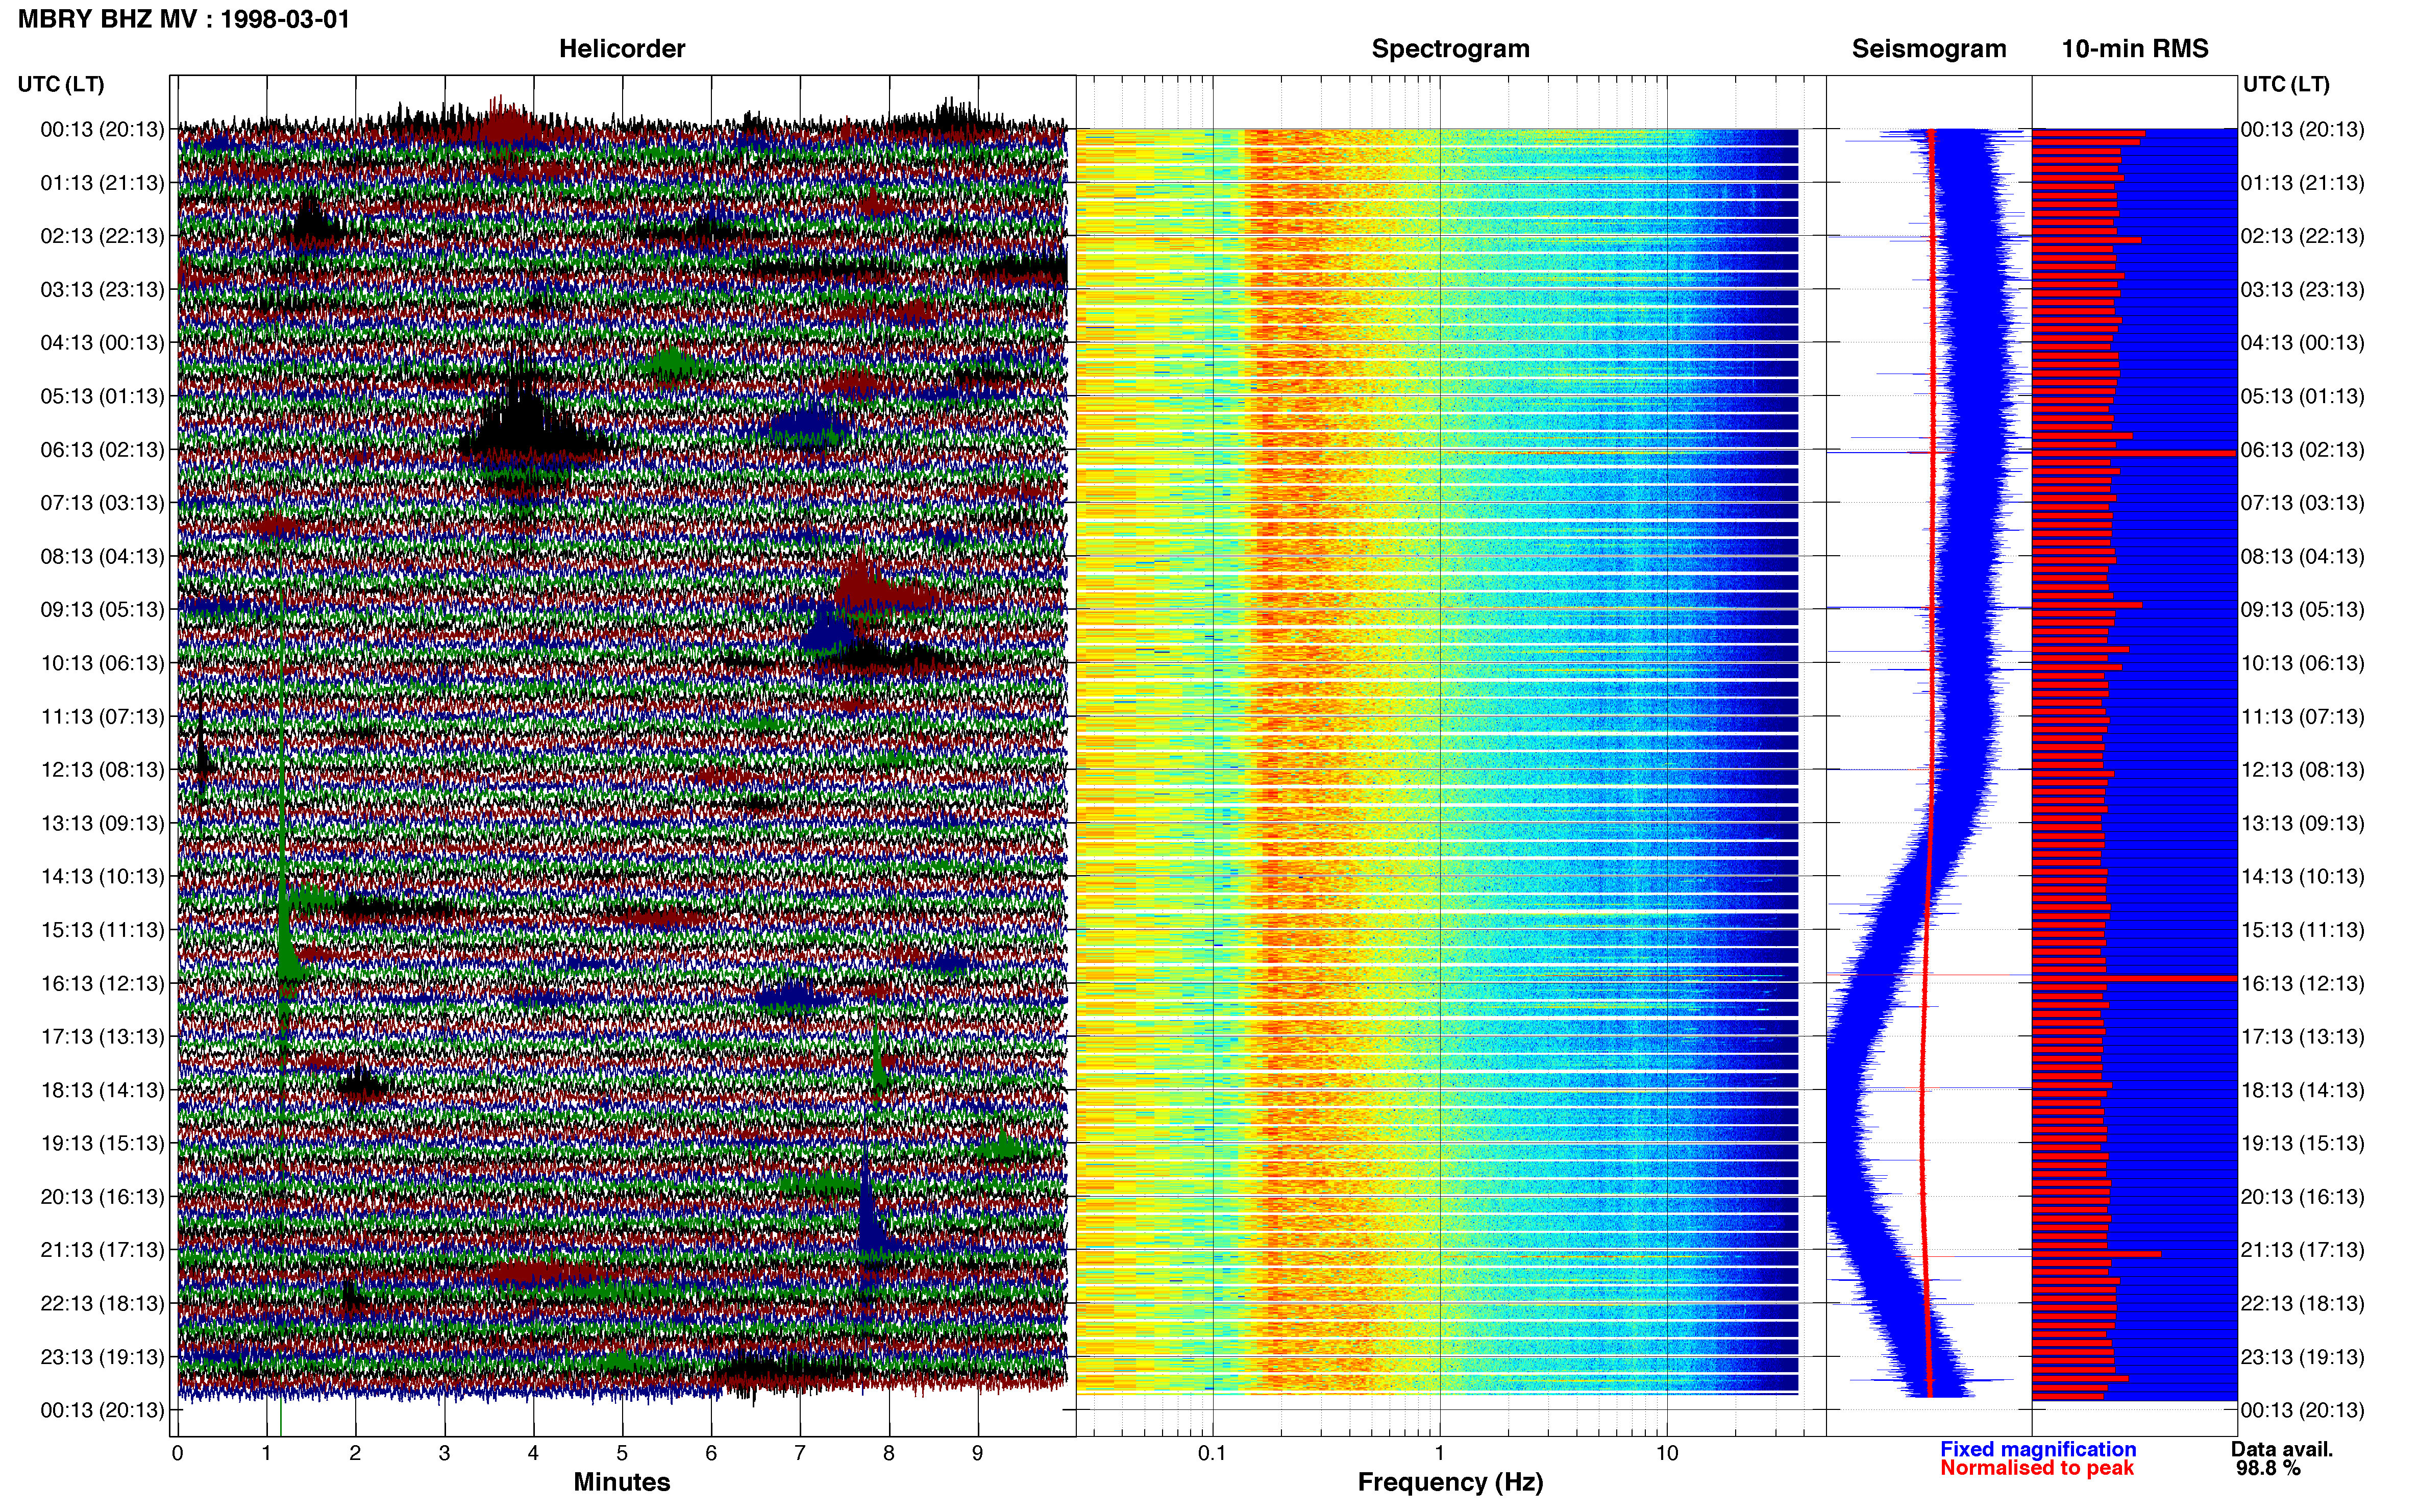Image resolution: width=2419 pixels, height=1512 pixels.
Task: Click right time label '09:13 (05:13)'
Action: [x=2302, y=610]
